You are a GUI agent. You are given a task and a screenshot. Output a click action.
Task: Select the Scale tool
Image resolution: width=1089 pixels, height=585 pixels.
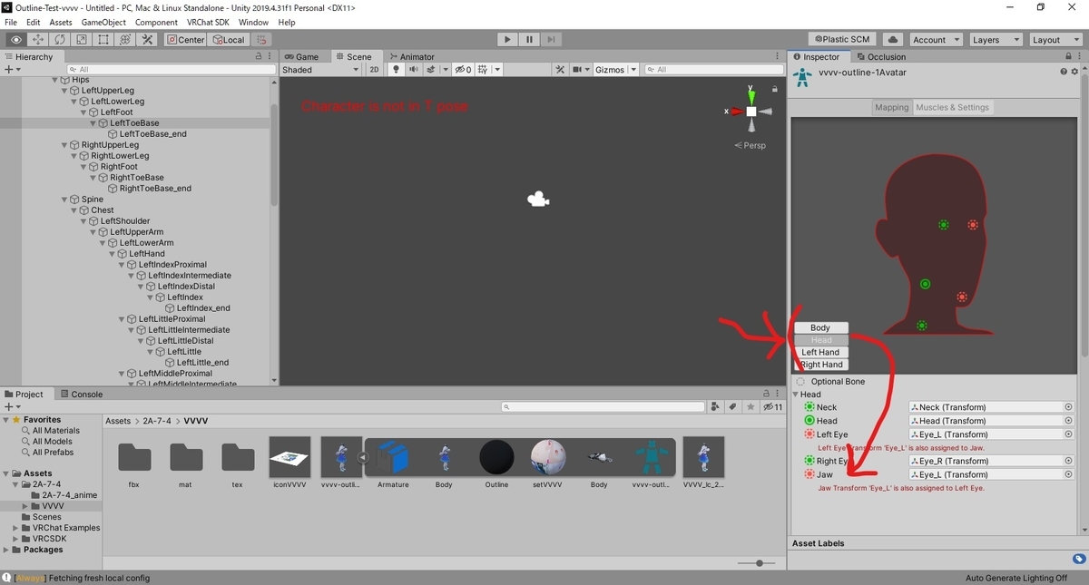82,40
